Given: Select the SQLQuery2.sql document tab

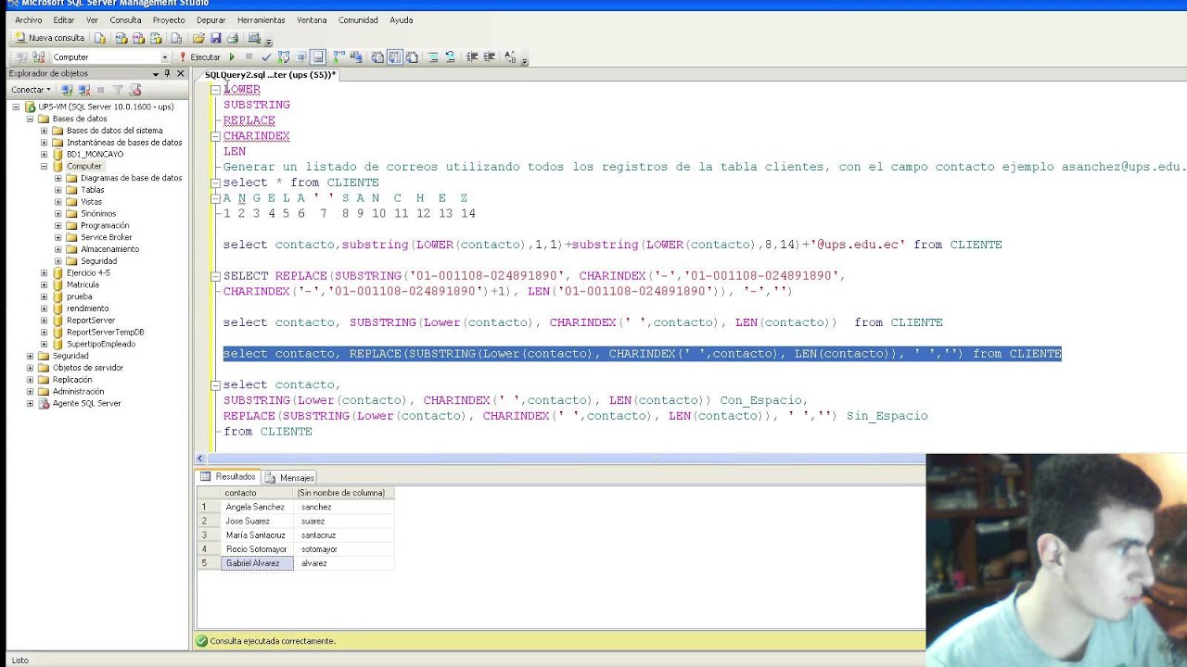Looking at the screenshot, I should tap(270, 75).
